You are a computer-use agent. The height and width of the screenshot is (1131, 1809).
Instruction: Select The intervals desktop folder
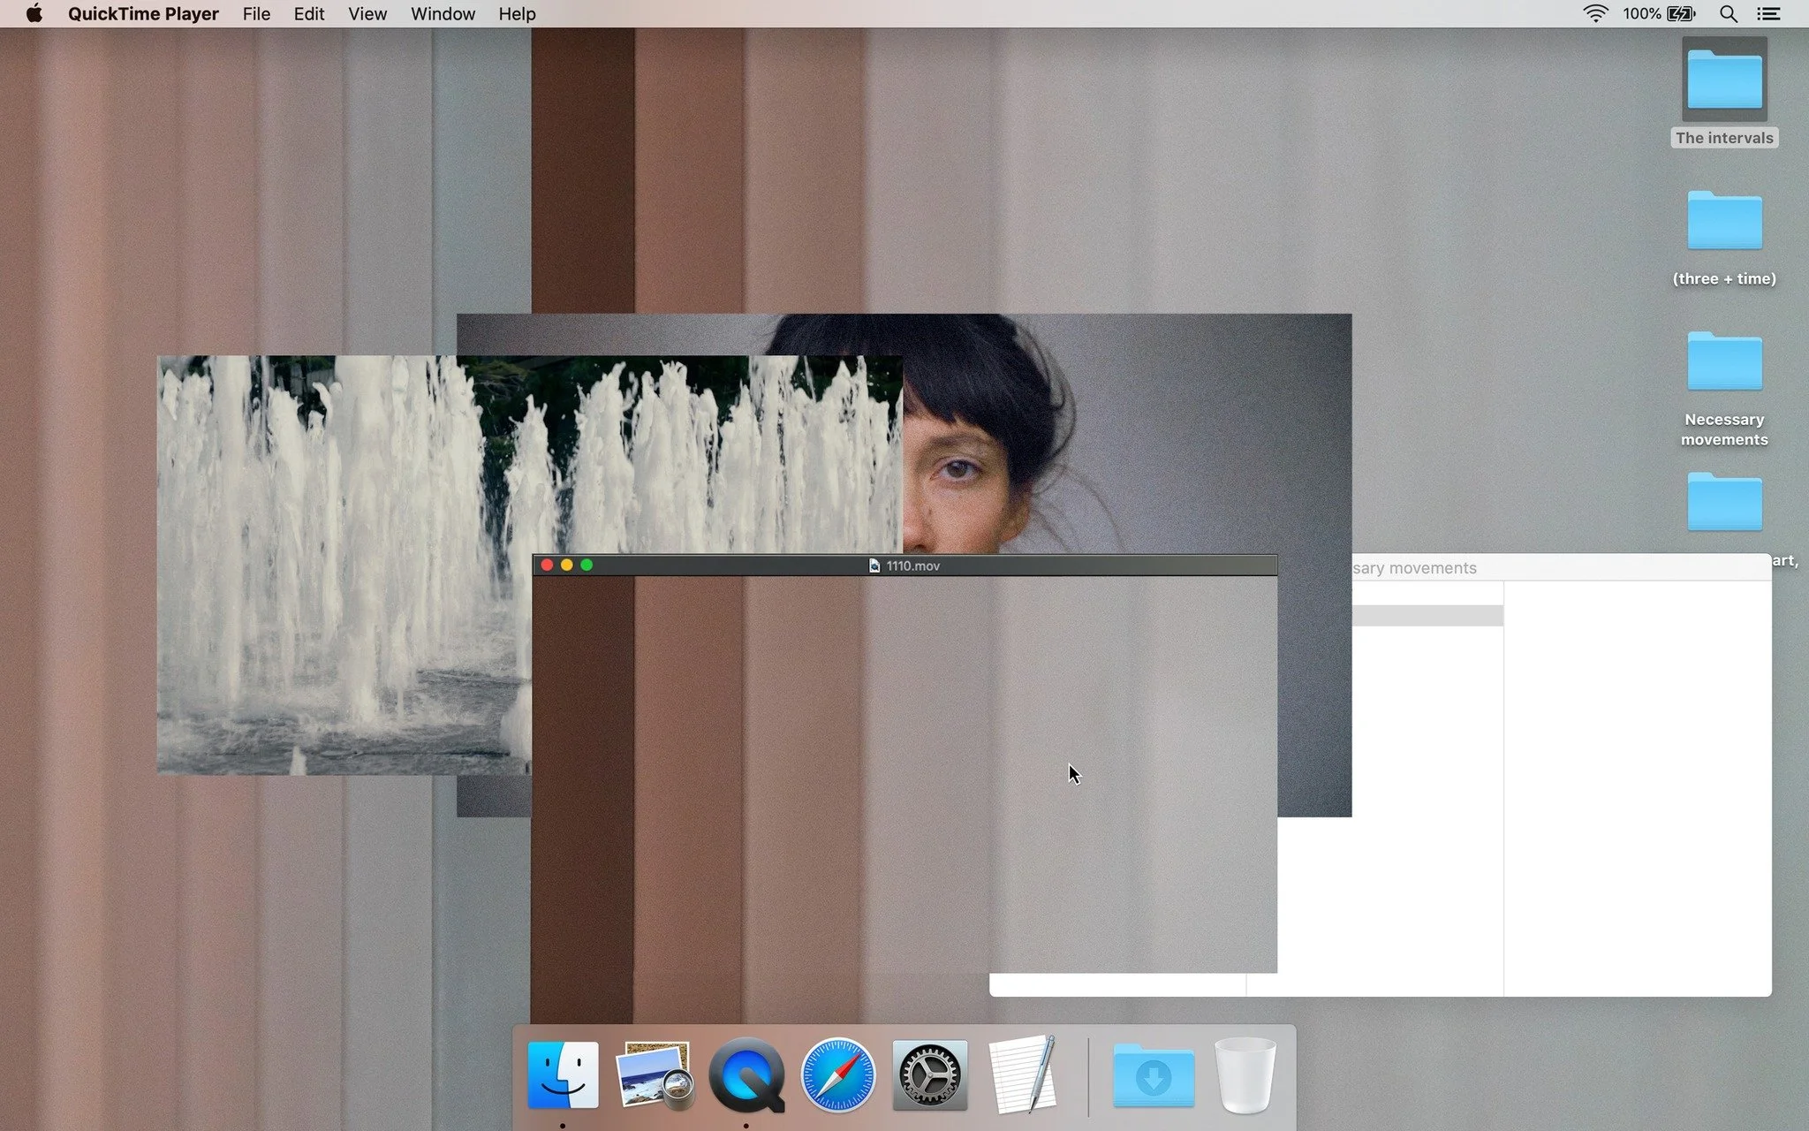(x=1724, y=92)
